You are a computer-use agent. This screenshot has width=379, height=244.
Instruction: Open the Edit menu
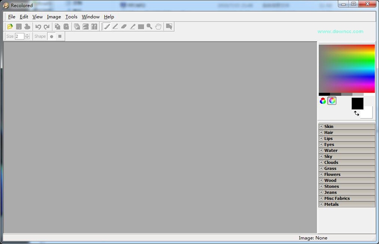pos(24,17)
